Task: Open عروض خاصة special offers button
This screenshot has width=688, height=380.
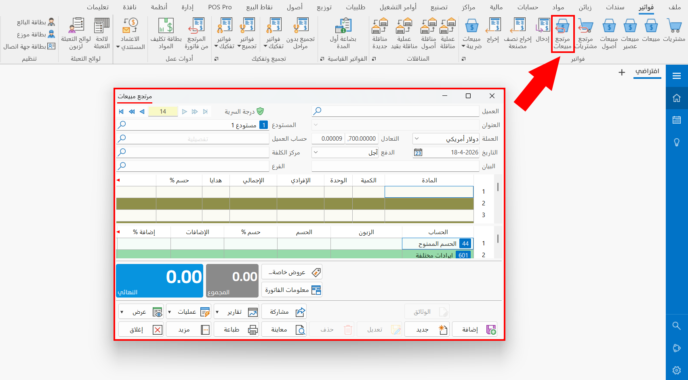Action: [292, 272]
